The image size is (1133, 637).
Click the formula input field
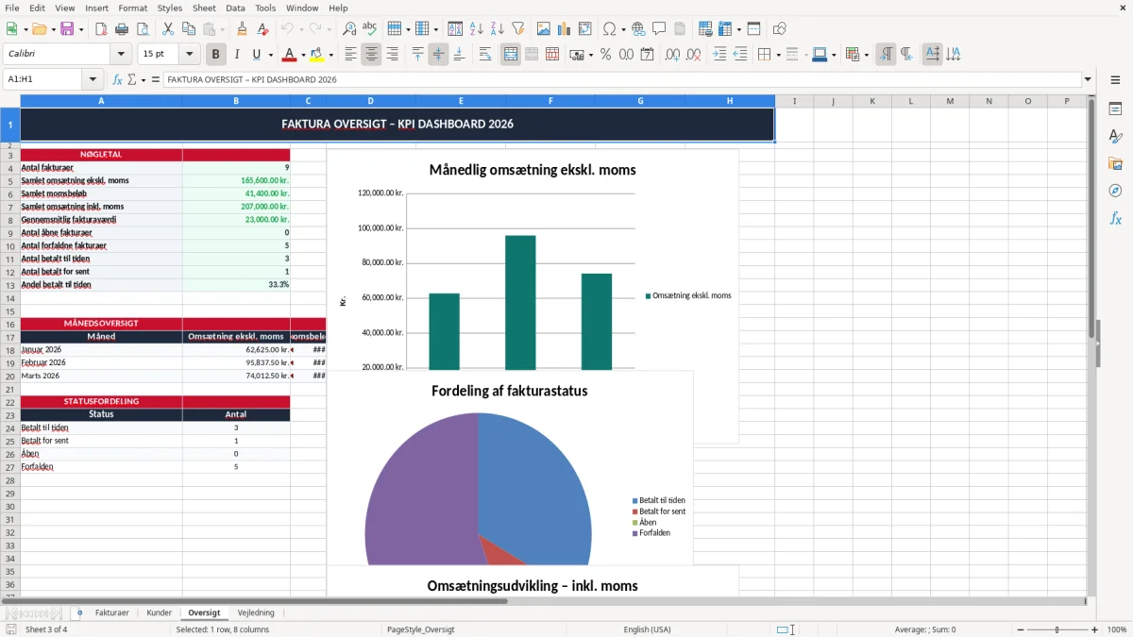tap(621, 80)
